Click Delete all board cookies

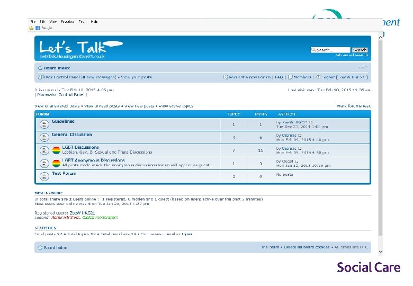click(307, 247)
